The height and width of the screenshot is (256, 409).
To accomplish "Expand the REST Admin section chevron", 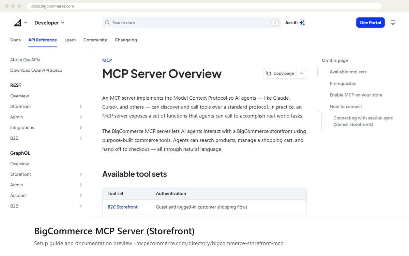I will (x=81, y=117).
